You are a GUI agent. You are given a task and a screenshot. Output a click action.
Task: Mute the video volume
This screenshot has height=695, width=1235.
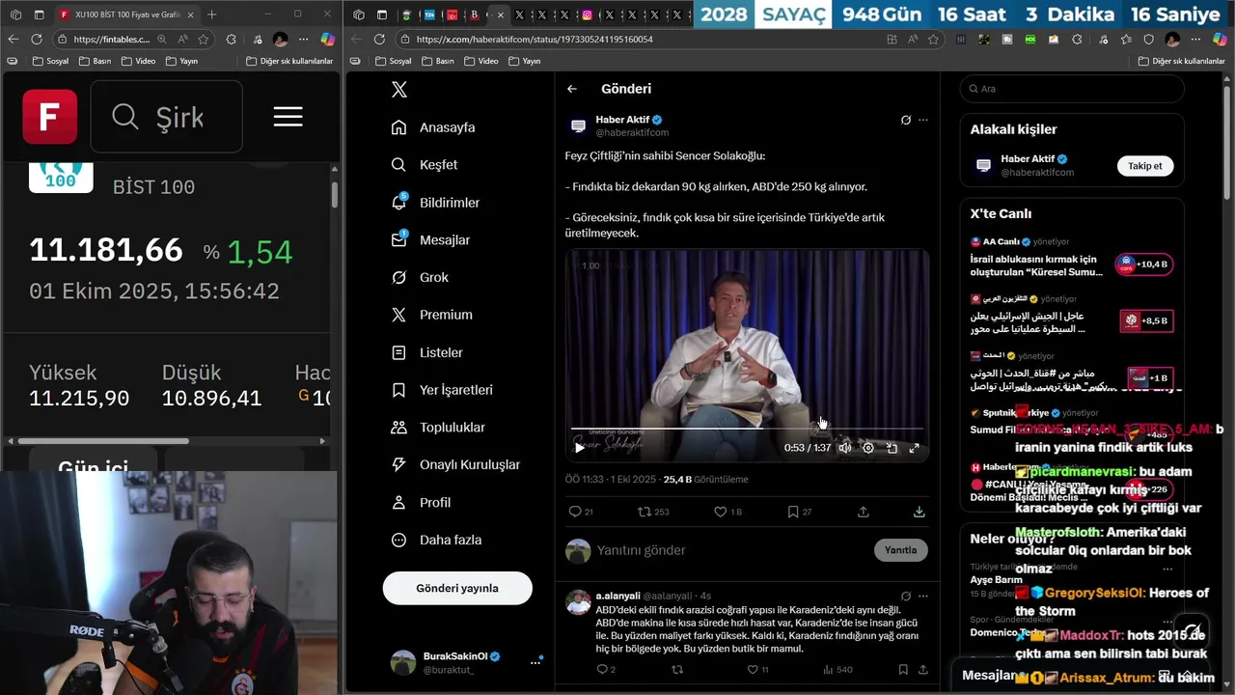pyautogui.click(x=844, y=448)
